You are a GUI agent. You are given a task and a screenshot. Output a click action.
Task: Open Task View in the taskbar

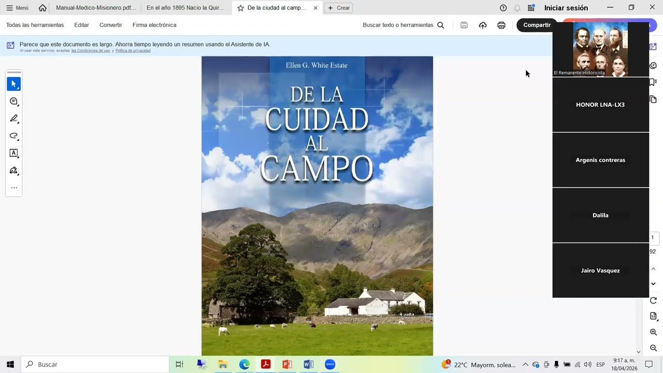tap(179, 364)
